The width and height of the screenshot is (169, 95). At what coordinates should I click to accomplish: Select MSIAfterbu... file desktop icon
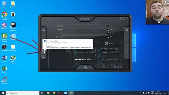13,48
